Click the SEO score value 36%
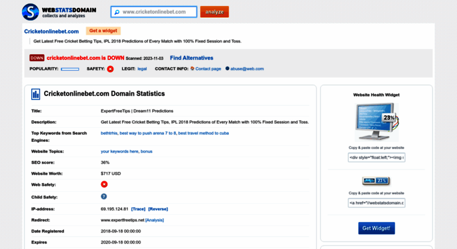Image resolution: width=457 pixels, height=249 pixels. tap(105, 162)
